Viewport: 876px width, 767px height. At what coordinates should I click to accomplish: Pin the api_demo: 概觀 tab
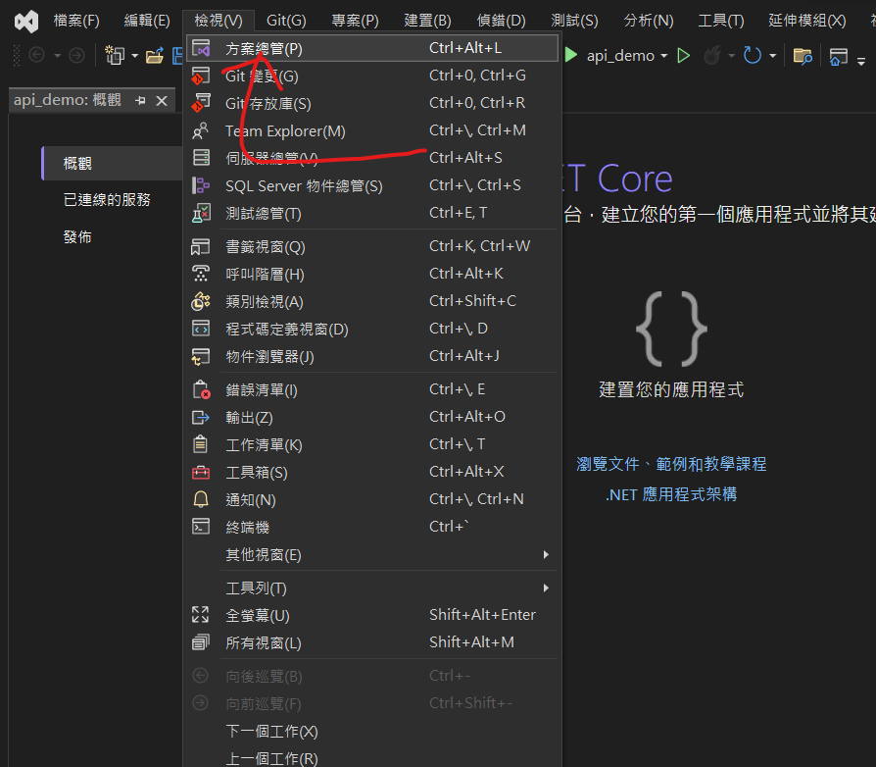141,101
